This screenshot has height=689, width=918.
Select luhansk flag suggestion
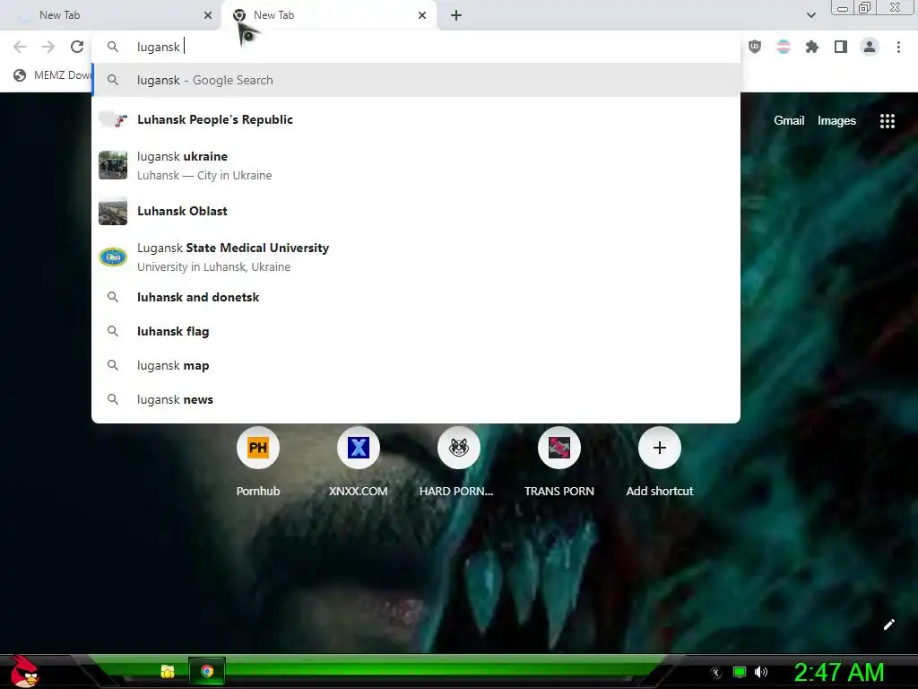tap(416, 331)
